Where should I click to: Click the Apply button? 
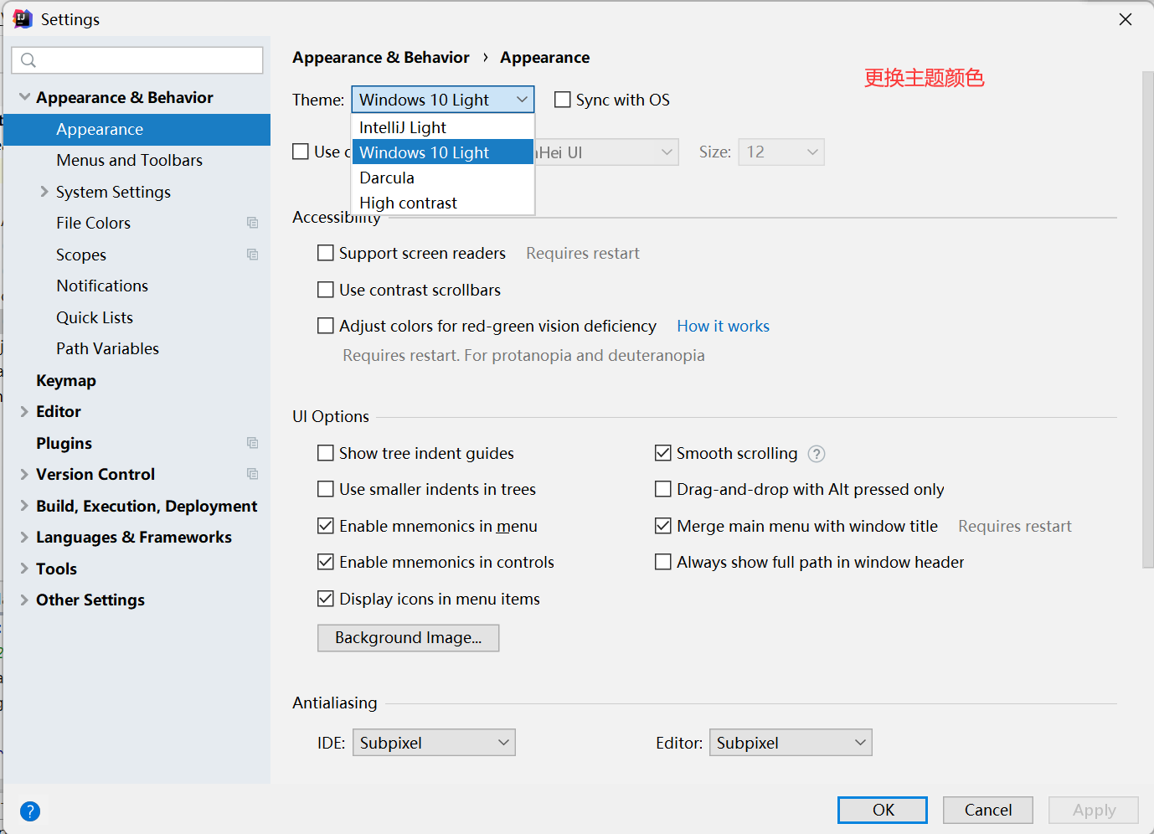[x=1094, y=810]
